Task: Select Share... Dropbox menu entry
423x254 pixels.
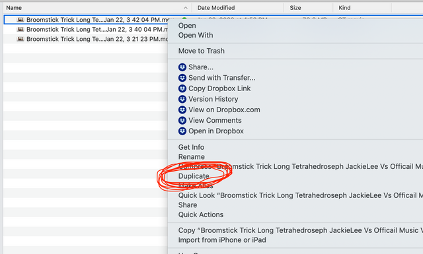Action: (x=201, y=67)
